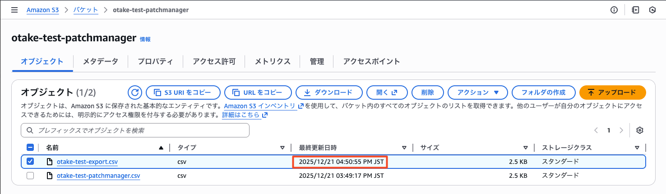Click the hexagon settings icon top right

tap(652, 10)
